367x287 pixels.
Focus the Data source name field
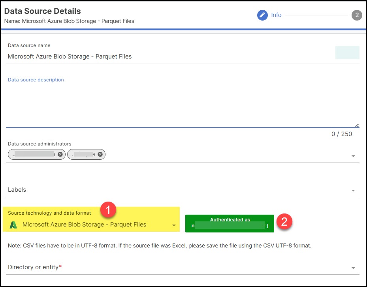pos(158,57)
